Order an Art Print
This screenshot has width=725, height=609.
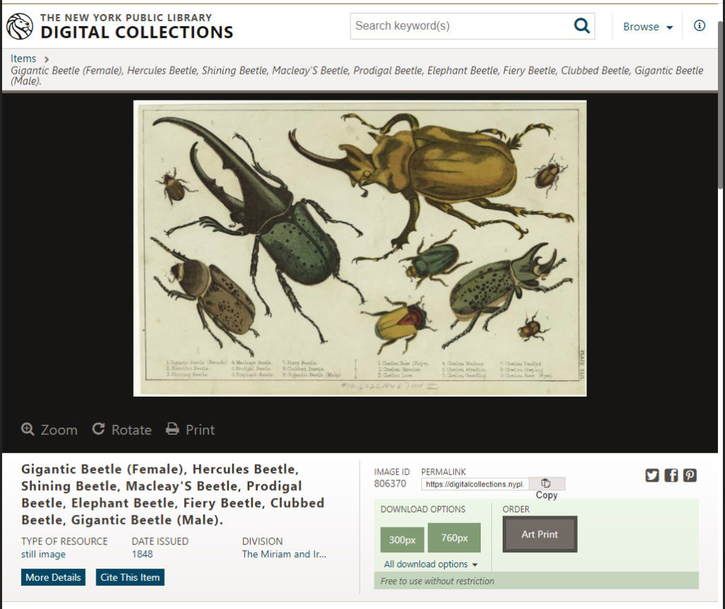pyautogui.click(x=540, y=534)
